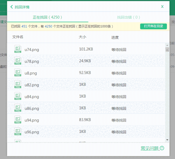Viewport: 175px width, 159px height.
Task: Close the 找回详情 dialog
Action: coord(162,6)
